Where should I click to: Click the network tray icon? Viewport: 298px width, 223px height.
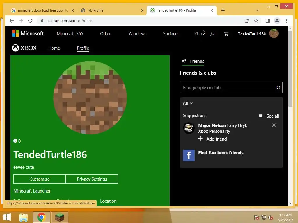264,217
